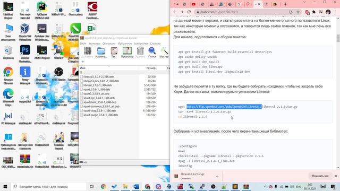Open a new Chrome tab with plus button
The image size is (340, 191).
pos(285,4)
